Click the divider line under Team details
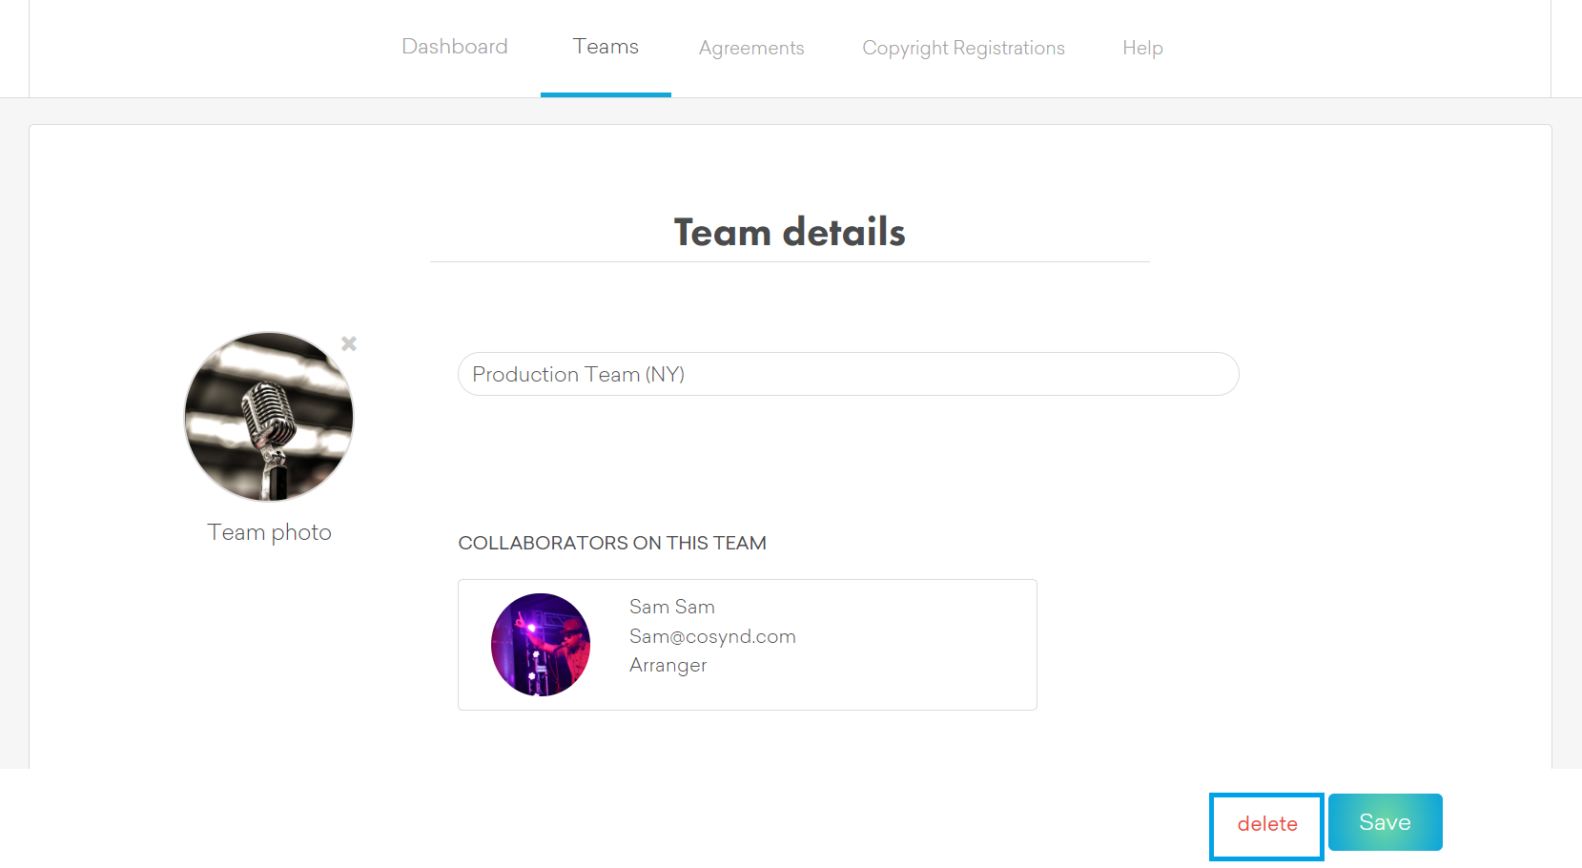Viewport: 1582px width, 868px height. click(790, 261)
